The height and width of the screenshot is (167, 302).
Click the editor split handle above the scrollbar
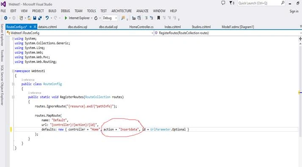click(x=300, y=39)
